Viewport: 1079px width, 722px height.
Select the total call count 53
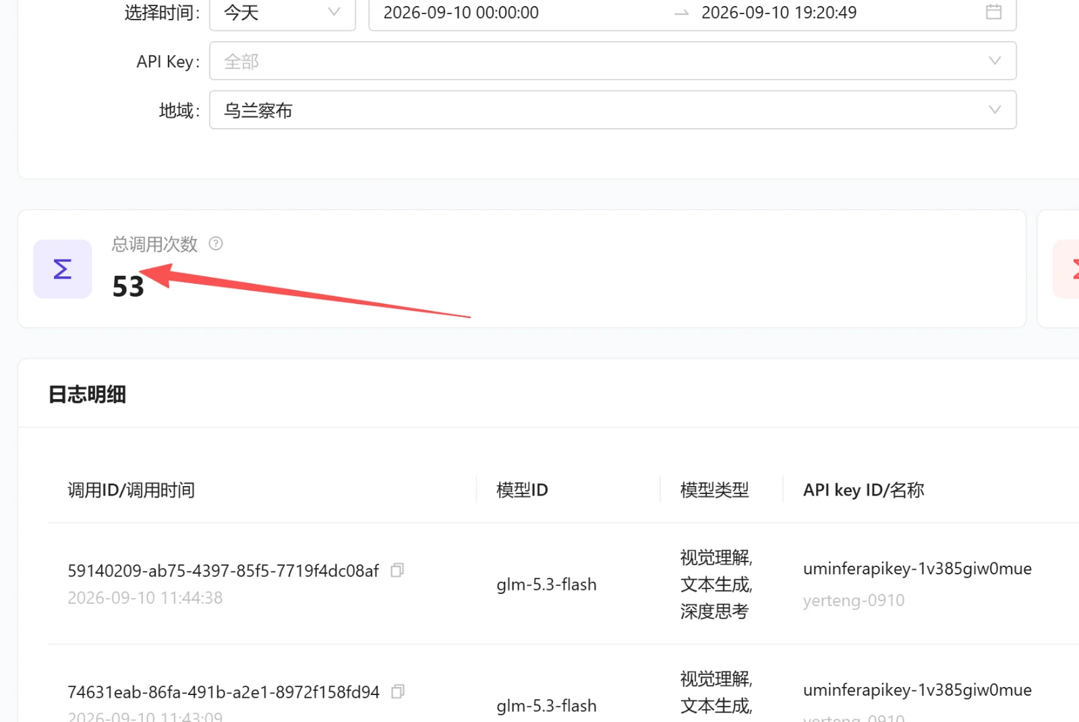tap(128, 287)
